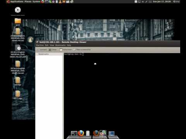Click the Take screenshot toolbar button
This screenshot has width=186, height=139.
[82, 50]
